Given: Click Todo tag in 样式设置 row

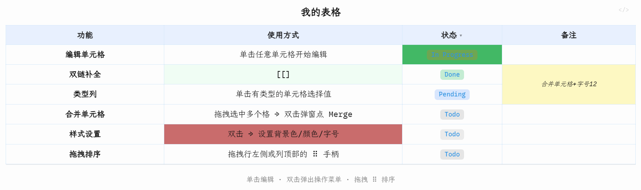Looking at the screenshot, I should tap(452, 134).
